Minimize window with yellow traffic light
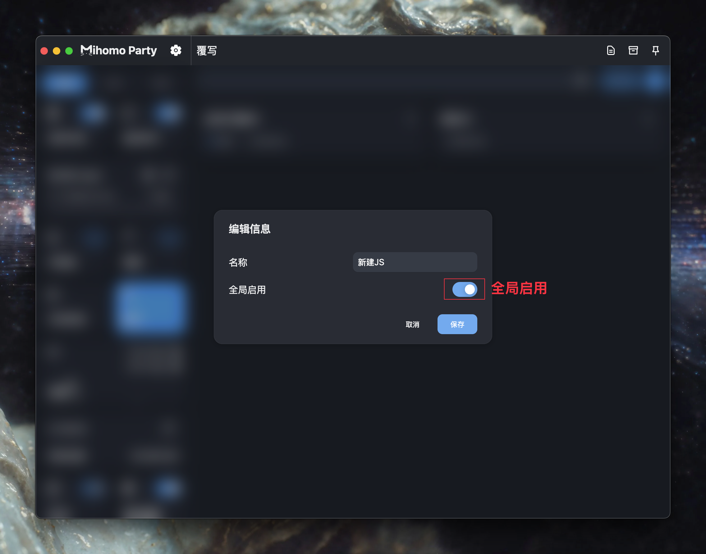This screenshot has width=706, height=554. click(57, 51)
